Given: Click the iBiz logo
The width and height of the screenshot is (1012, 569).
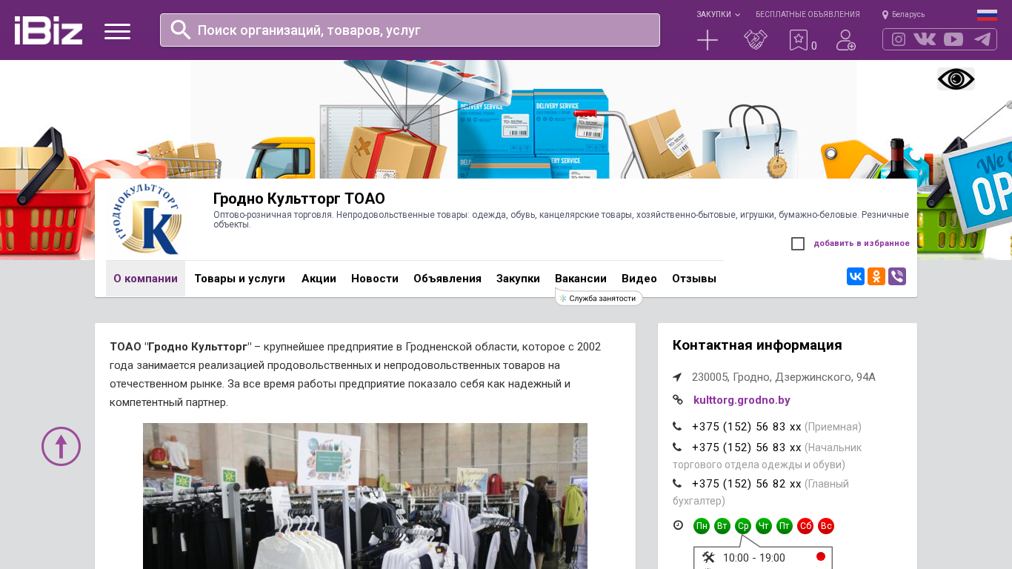Looking at the screenshot, I should click(48, 30).
